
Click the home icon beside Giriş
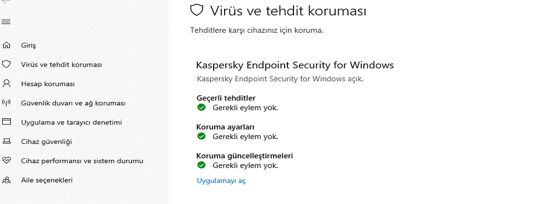tap(6, 45)
